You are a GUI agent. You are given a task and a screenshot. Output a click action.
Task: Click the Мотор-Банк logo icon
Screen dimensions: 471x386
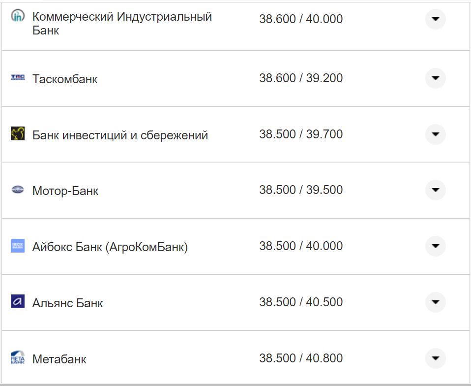tap(18, 190)
